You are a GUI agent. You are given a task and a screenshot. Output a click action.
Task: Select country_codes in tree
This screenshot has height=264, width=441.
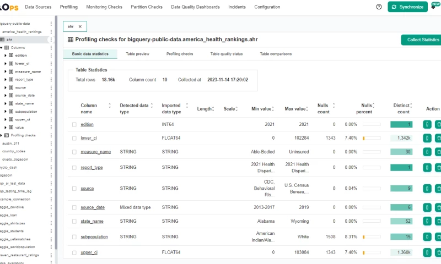click(13, 151)
